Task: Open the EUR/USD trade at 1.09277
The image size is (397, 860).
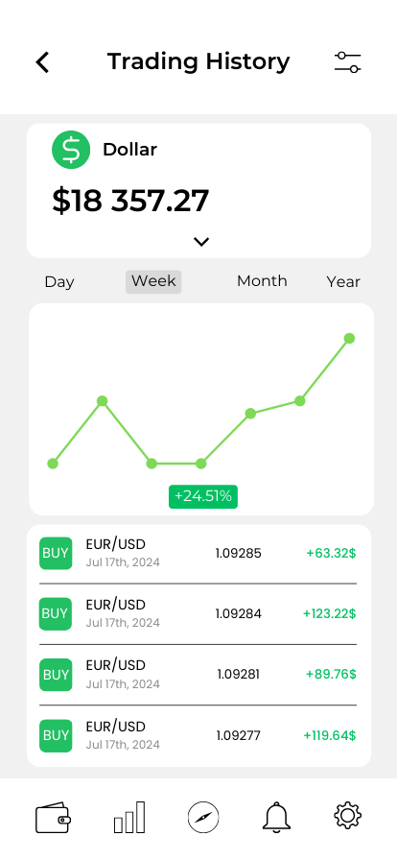Action: pyautogui.click(x=198, y=735)
